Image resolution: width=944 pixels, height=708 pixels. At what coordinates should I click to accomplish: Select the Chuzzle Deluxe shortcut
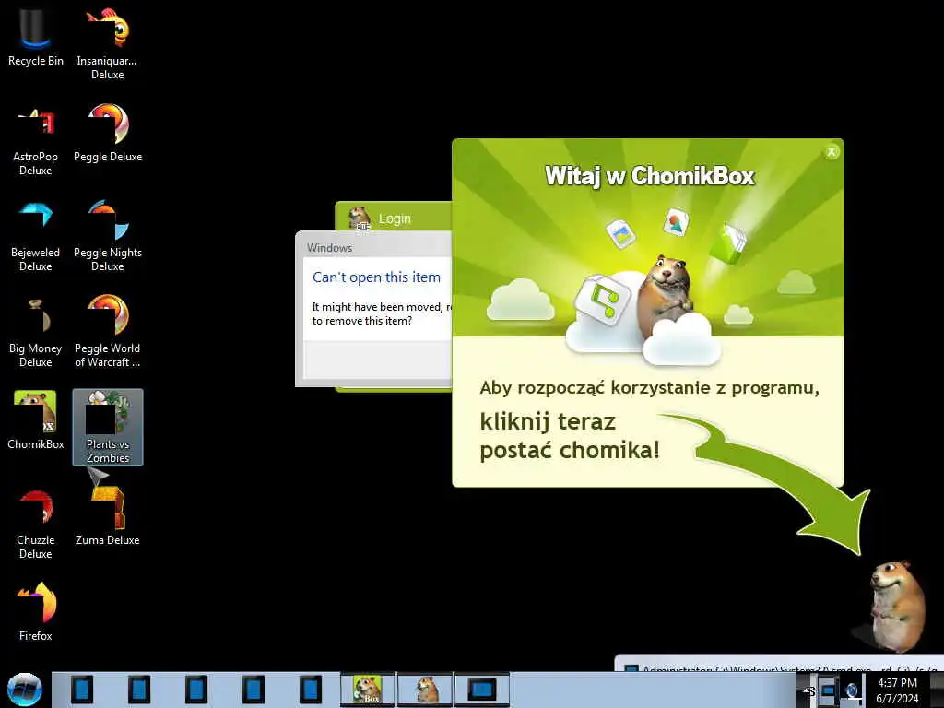click(x=36, y=524)
